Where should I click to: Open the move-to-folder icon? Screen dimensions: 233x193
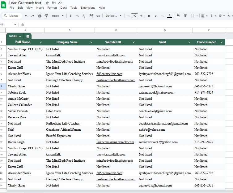tap(54, 3)
